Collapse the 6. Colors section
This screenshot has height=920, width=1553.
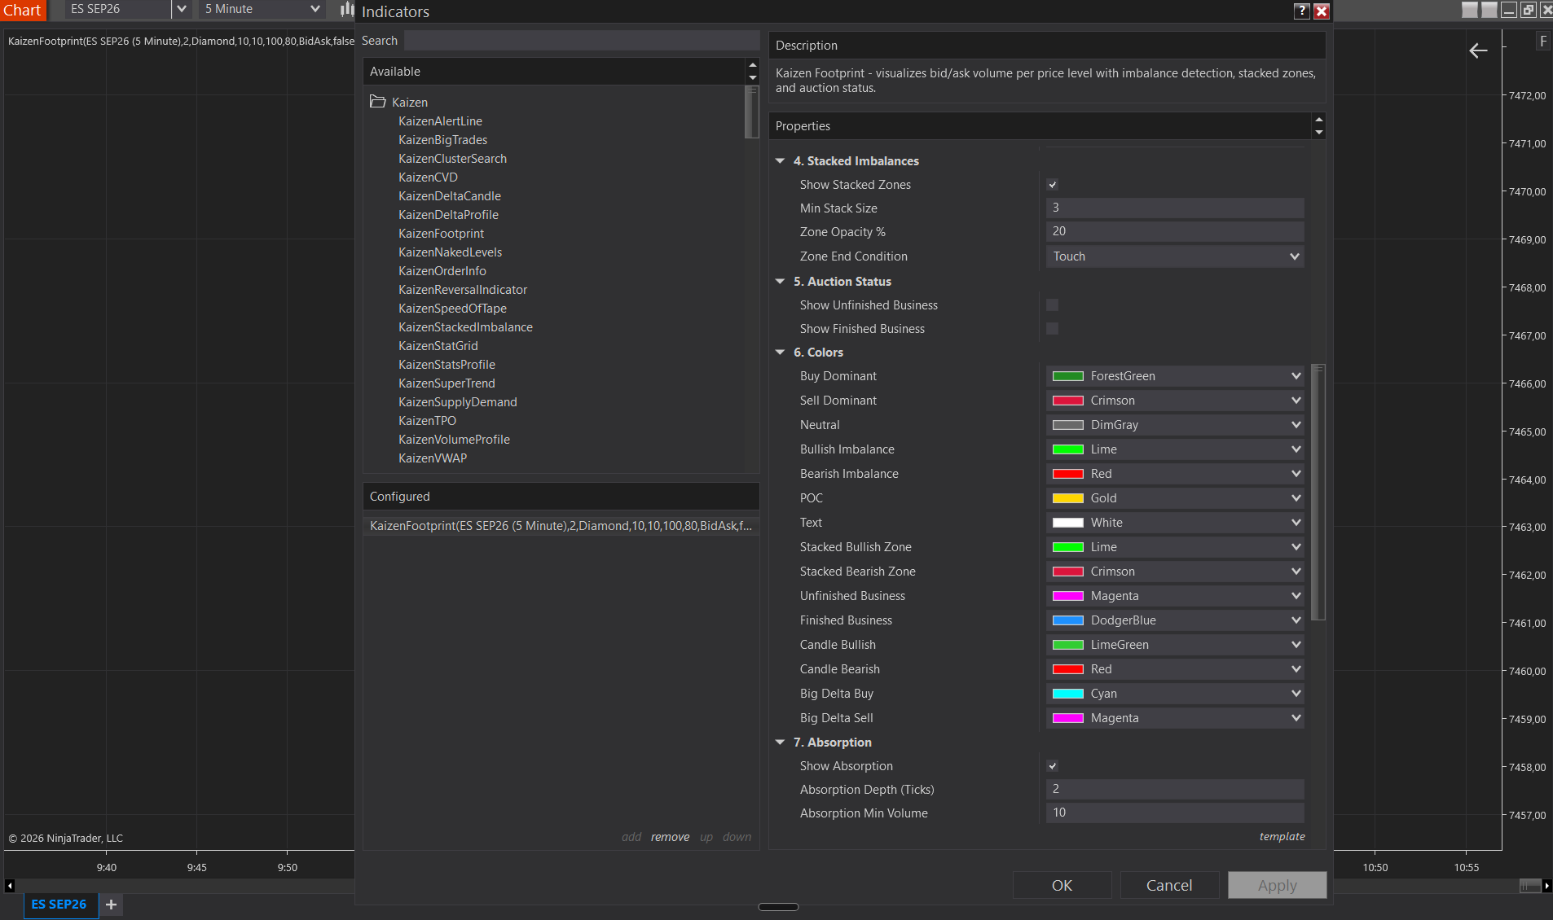780,353
